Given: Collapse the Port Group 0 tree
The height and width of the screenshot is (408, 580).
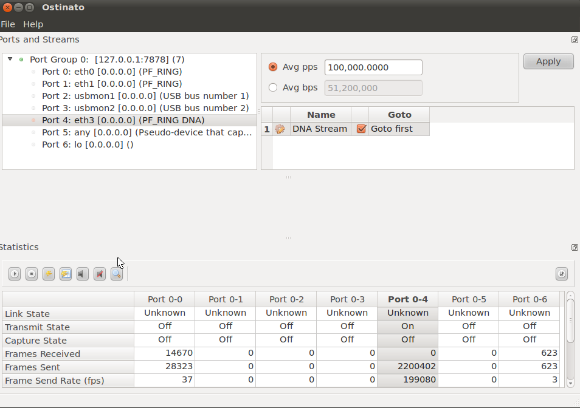Looking at the screenshot, I should [10, 59].
